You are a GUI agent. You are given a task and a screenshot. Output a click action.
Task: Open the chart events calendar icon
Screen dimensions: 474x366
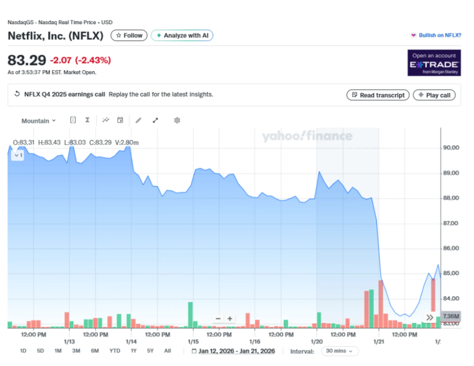click(120, 120)
